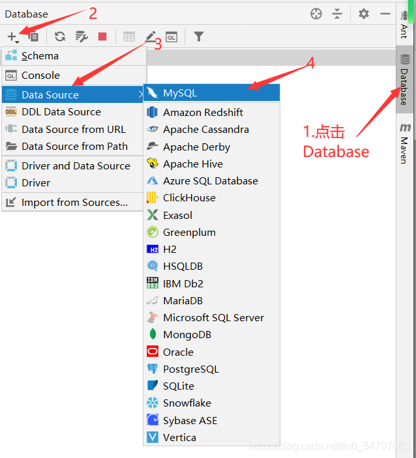The image size is (416, 458).
Task: Select Snowflake data source
Action: point(212,403)
